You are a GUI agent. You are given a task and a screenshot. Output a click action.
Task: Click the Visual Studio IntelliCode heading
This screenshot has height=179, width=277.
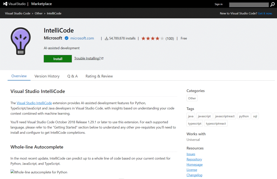pos(38,91)
